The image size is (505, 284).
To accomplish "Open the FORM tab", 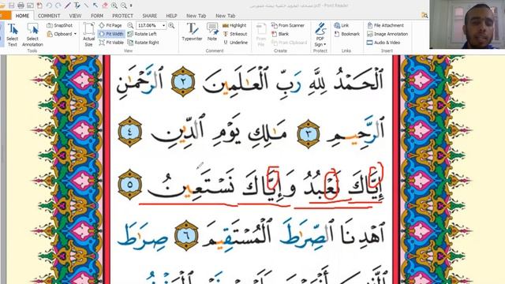I will click(x=97, y=16).
